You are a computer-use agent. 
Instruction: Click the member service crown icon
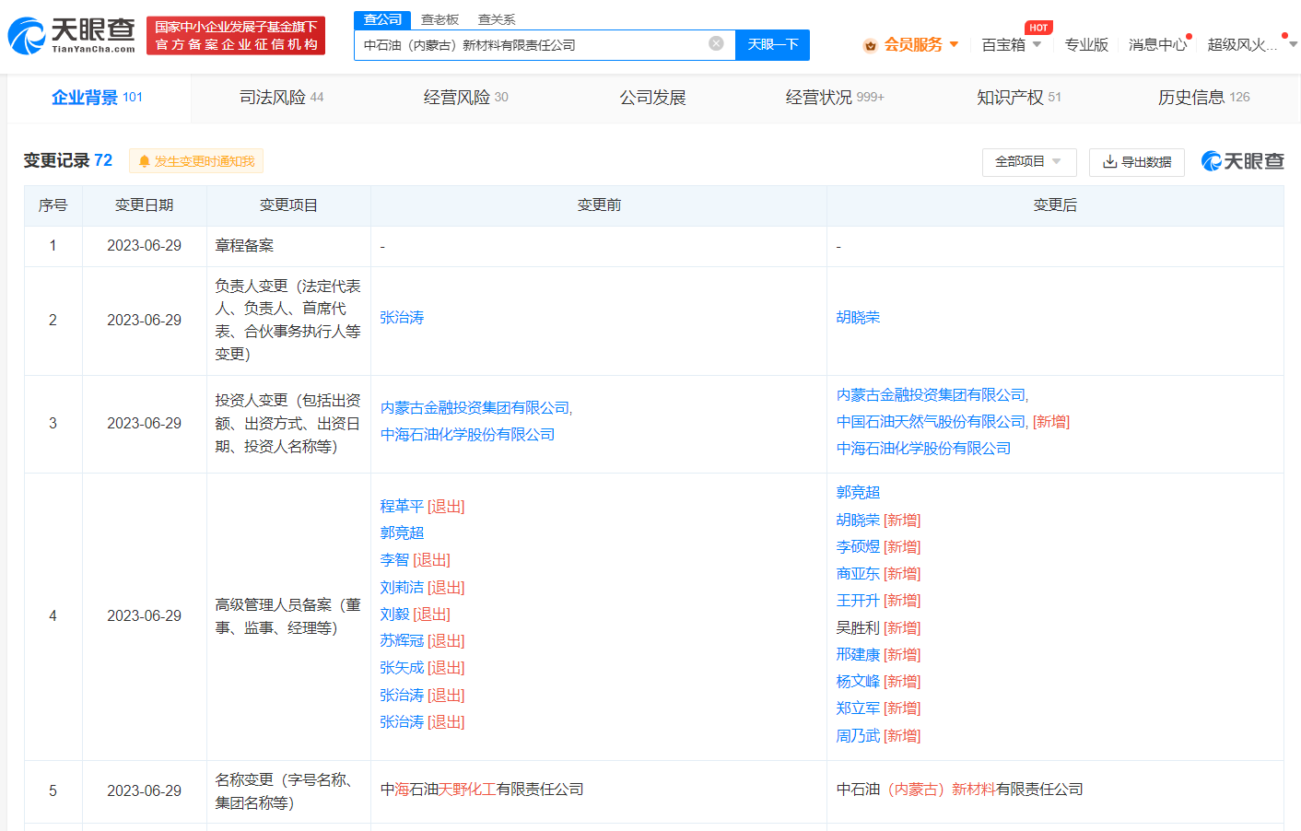[870, 45]
